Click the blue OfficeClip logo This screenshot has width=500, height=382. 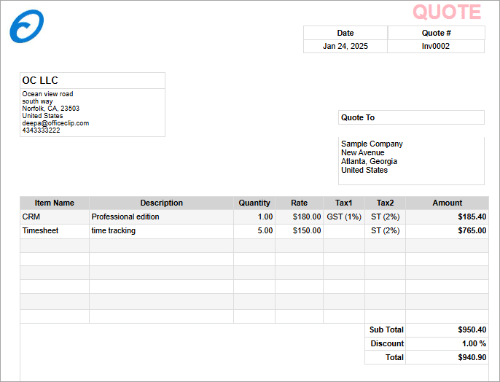(27, 26)
